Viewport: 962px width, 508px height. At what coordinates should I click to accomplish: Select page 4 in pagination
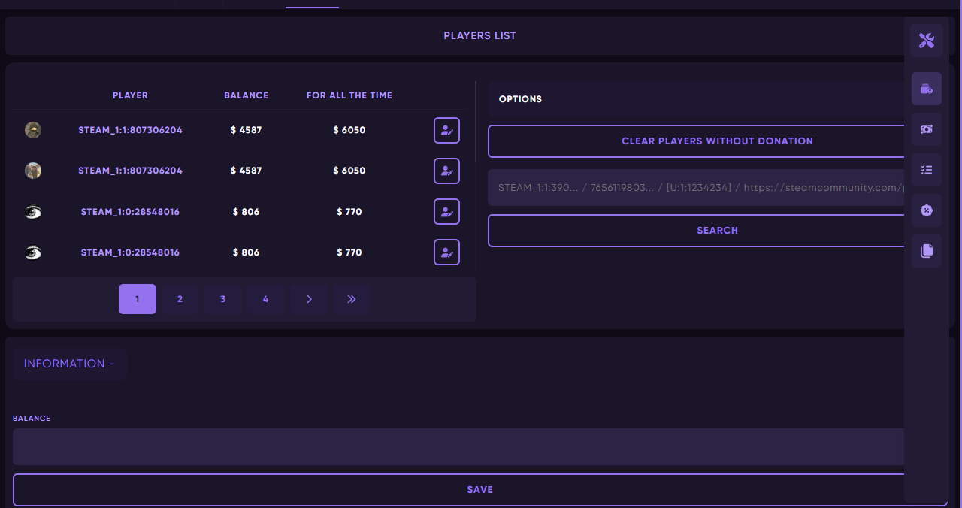(265, 299)
